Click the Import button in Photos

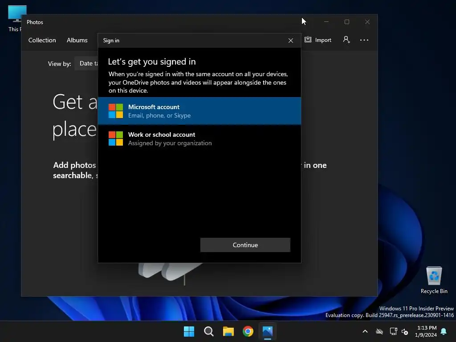click(318, 40)
